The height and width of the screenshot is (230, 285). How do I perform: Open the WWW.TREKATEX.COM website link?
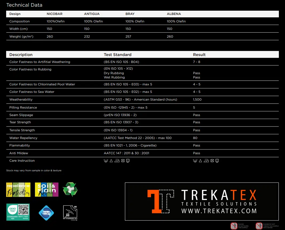point(219,211)
